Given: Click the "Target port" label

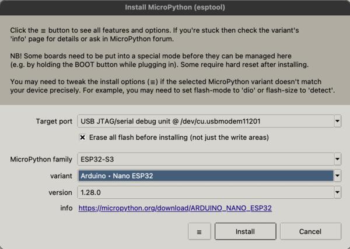Looking at the screenshot, I should (x=54, y=122).
